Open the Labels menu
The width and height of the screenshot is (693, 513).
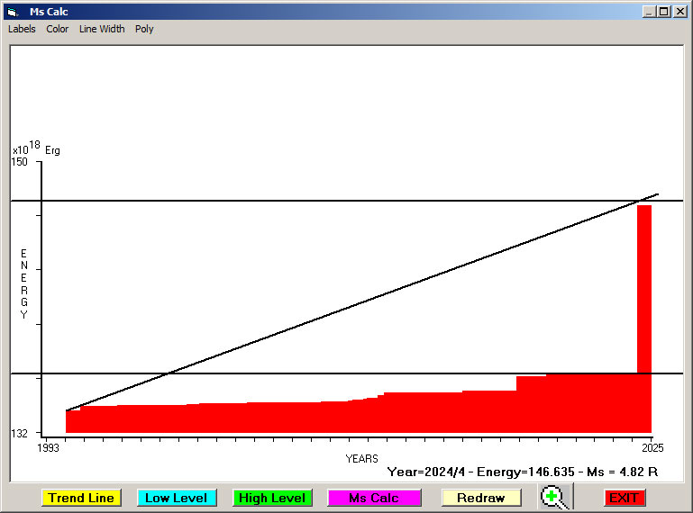22,29
